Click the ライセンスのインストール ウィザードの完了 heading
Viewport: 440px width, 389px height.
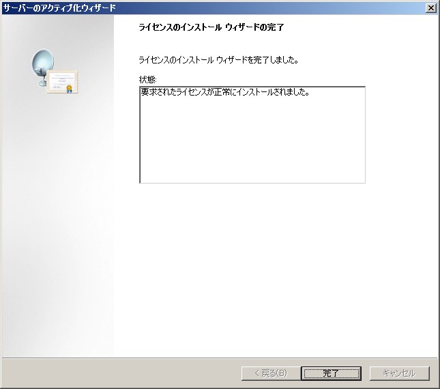(x=211, y=28)
